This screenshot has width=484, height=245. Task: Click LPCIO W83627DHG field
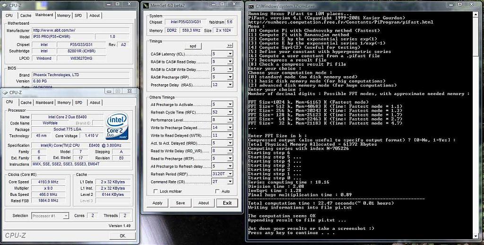point(81,58)
